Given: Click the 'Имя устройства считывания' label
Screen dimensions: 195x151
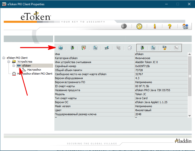Looking at the screenshot, I should (x=73, y=62).
